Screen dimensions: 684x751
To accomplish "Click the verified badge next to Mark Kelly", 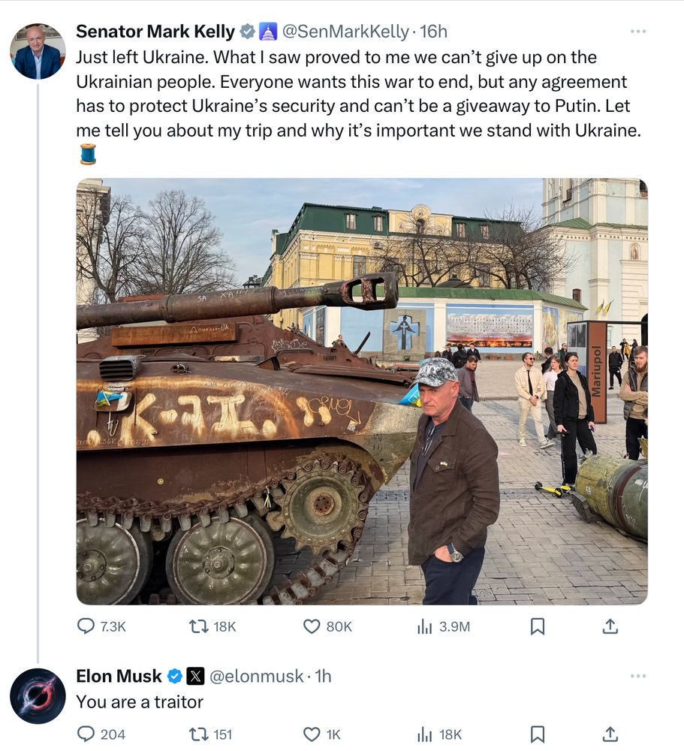I will [247, 30].
